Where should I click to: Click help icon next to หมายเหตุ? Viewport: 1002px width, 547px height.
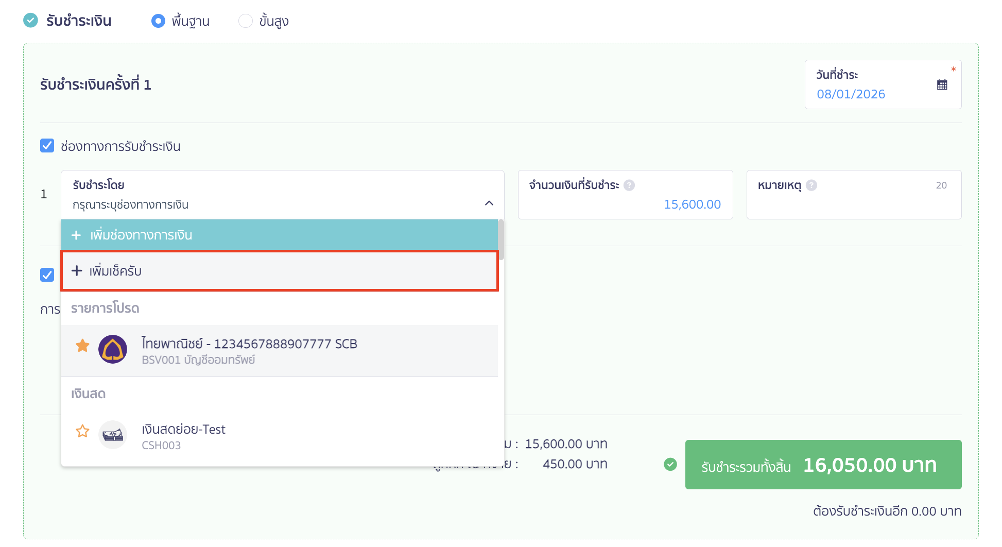point(811,185)
